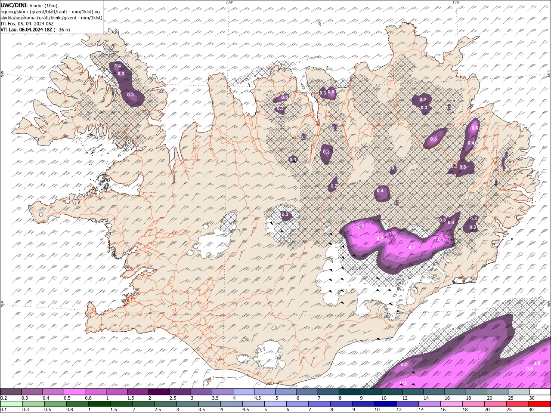Pick the lower-row rain swatch starting at 20
The height and width of the screenshot is (413, 551).
pyautogui.click(x=495, y=404)
